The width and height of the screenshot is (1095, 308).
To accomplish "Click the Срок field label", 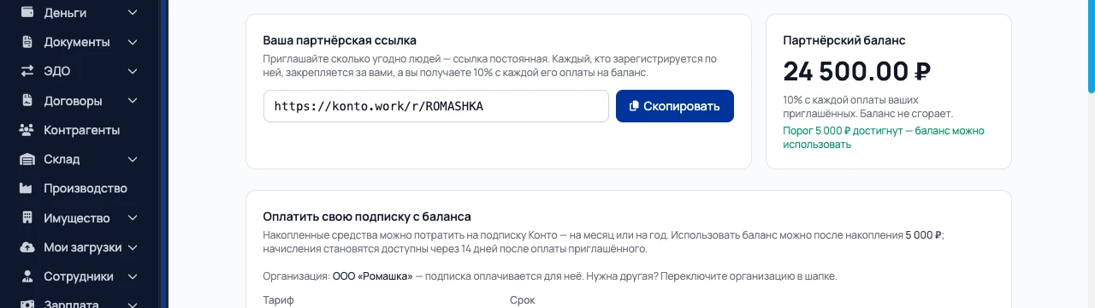I will (x=523, y=300).
